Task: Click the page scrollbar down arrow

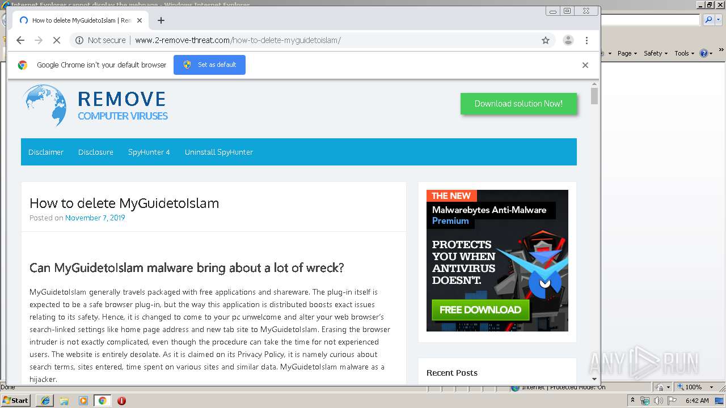Action: point(594,379)
